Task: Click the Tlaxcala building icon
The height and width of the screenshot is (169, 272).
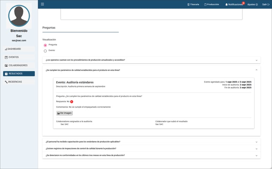Action: [x=188, y=5]
